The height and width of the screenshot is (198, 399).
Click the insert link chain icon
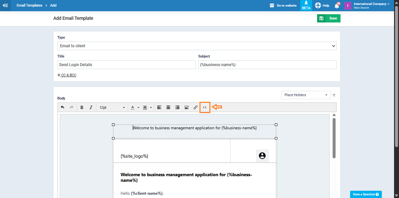coord(196,107)
